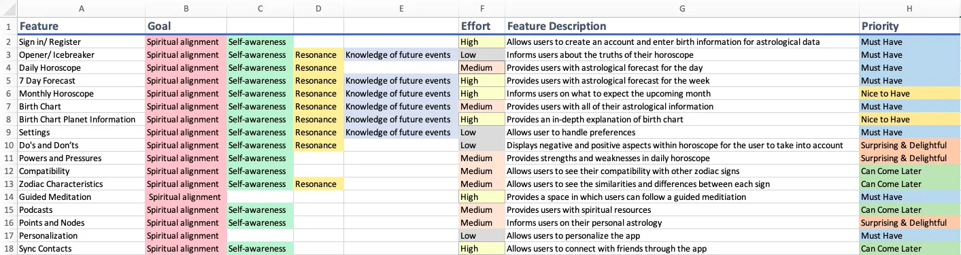Viewport: 961px width, 255px height.
Task: Click 'Low' effort in Opener/ Icebreaker row
Action: pyautogui.click(x=482, y=55)
